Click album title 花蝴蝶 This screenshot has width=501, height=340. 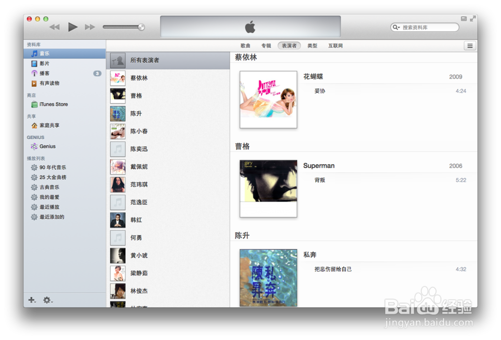(313, 77)
